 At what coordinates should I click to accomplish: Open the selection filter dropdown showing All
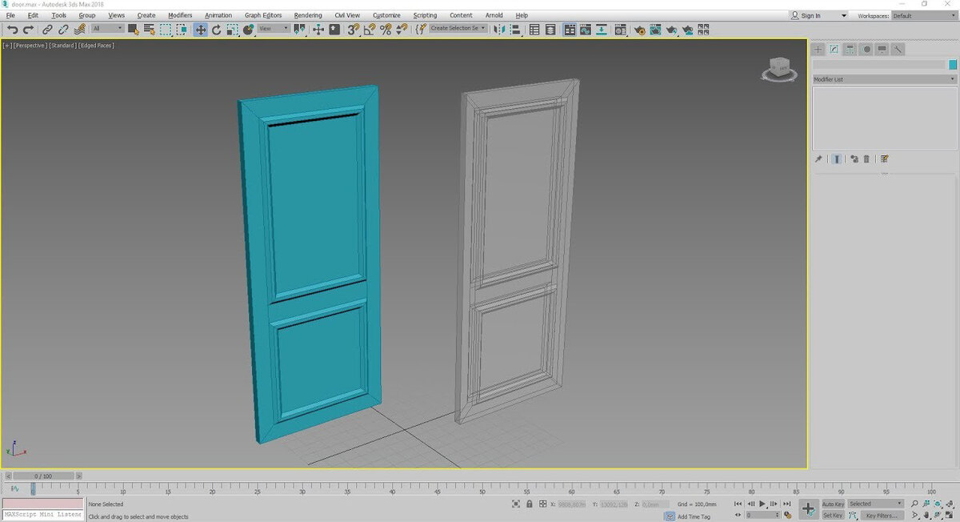[108, 29]
